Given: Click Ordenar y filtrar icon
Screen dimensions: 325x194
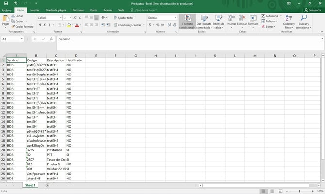Looking at the screenshot, I should pyautogui.click(x=289, y=21).
